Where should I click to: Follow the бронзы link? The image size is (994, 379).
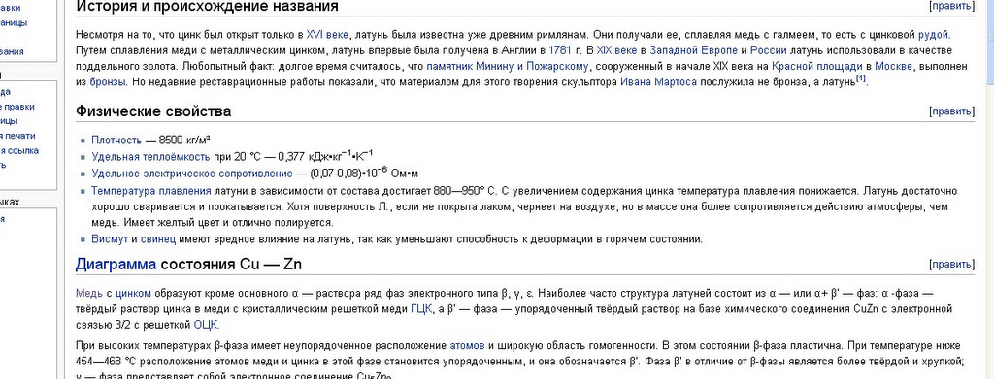tap(108, 81)
